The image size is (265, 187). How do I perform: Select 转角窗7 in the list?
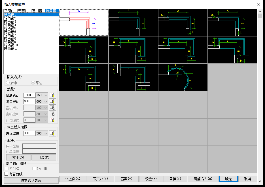point(31,35)
